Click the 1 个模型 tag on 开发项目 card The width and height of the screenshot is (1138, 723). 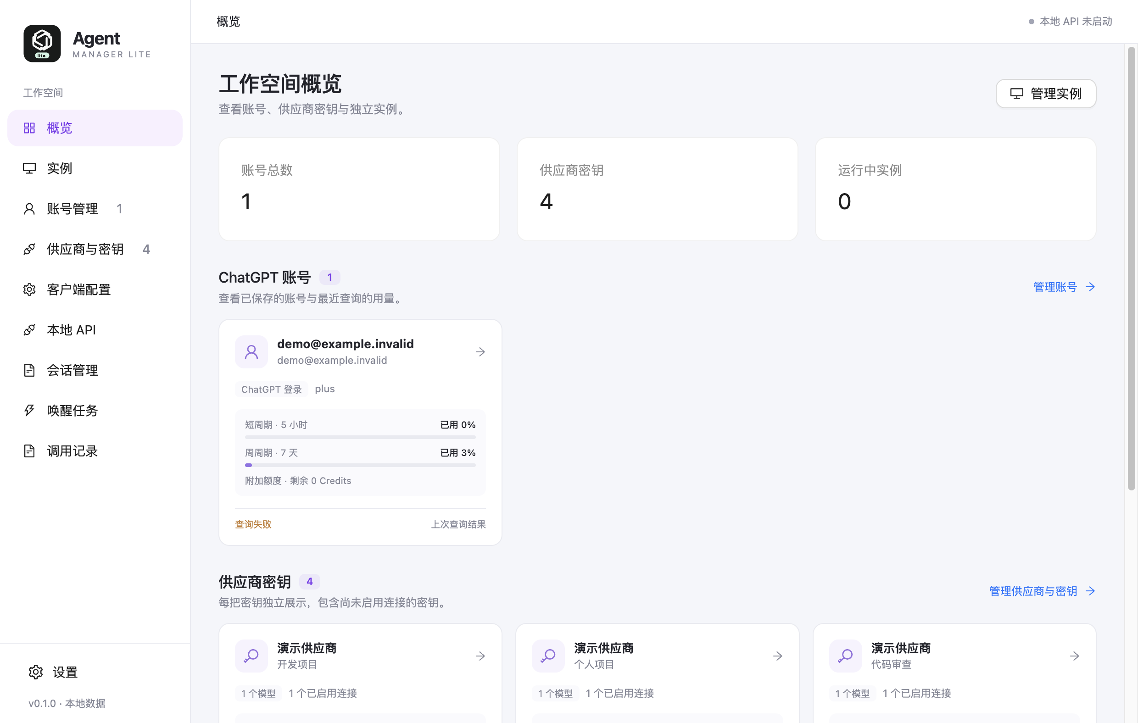[258, 694]
